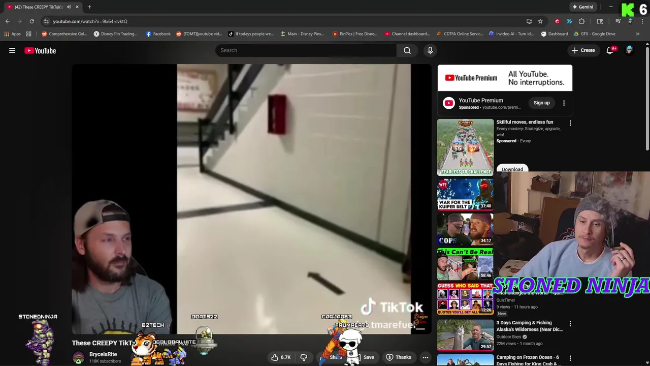Go back in browser history
Viewport: 650px width, 366px height.
pyautogui.click(x=7, y=21)
